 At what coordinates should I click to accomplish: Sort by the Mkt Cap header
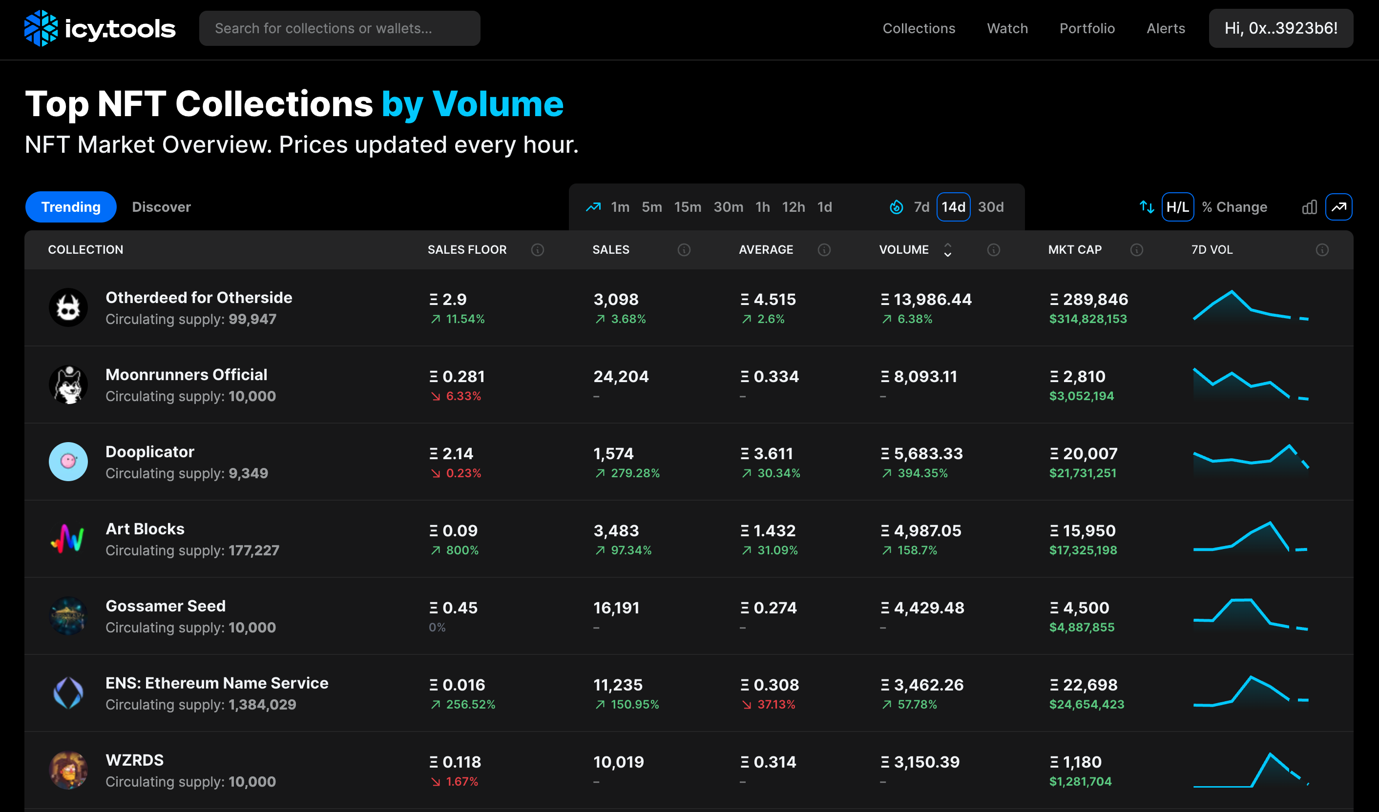(x=1075, y=249)
